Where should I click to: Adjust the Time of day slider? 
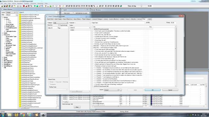(x=141, y=6)
